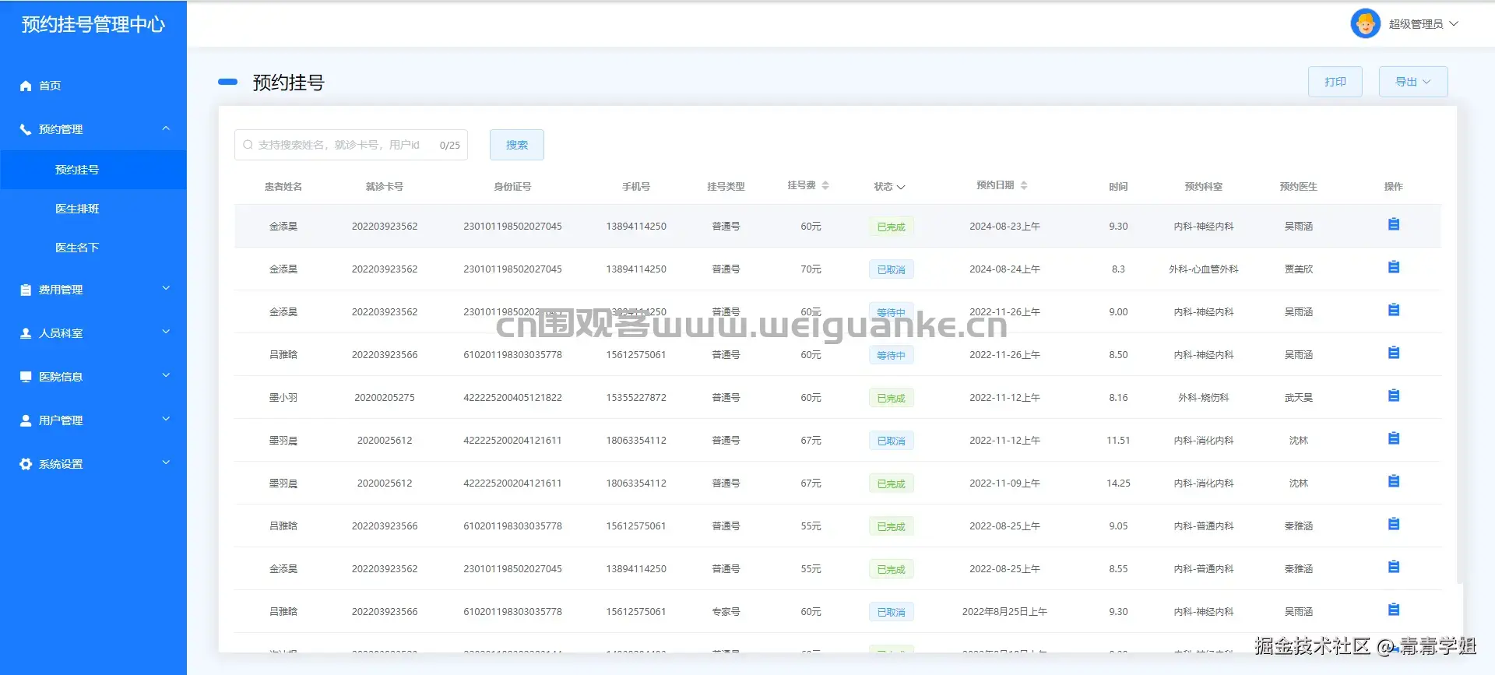Select 预约挂号 submenu item

coord(93,170)
